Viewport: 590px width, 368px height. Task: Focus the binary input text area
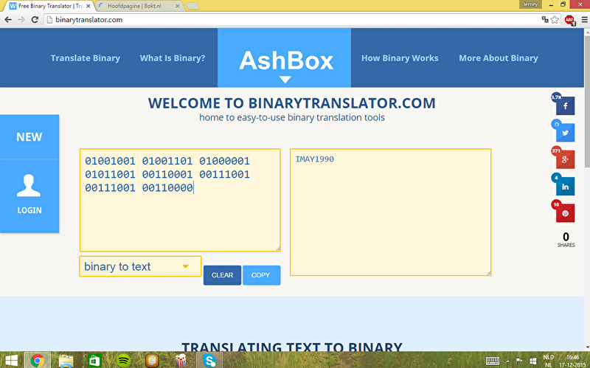point(180,200)
